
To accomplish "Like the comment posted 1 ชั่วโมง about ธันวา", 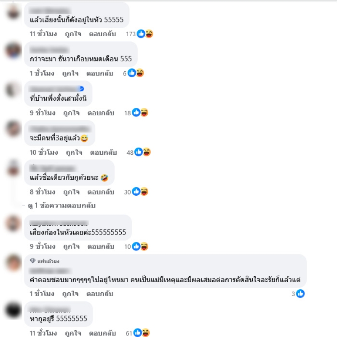I will (x=70, y=73).
